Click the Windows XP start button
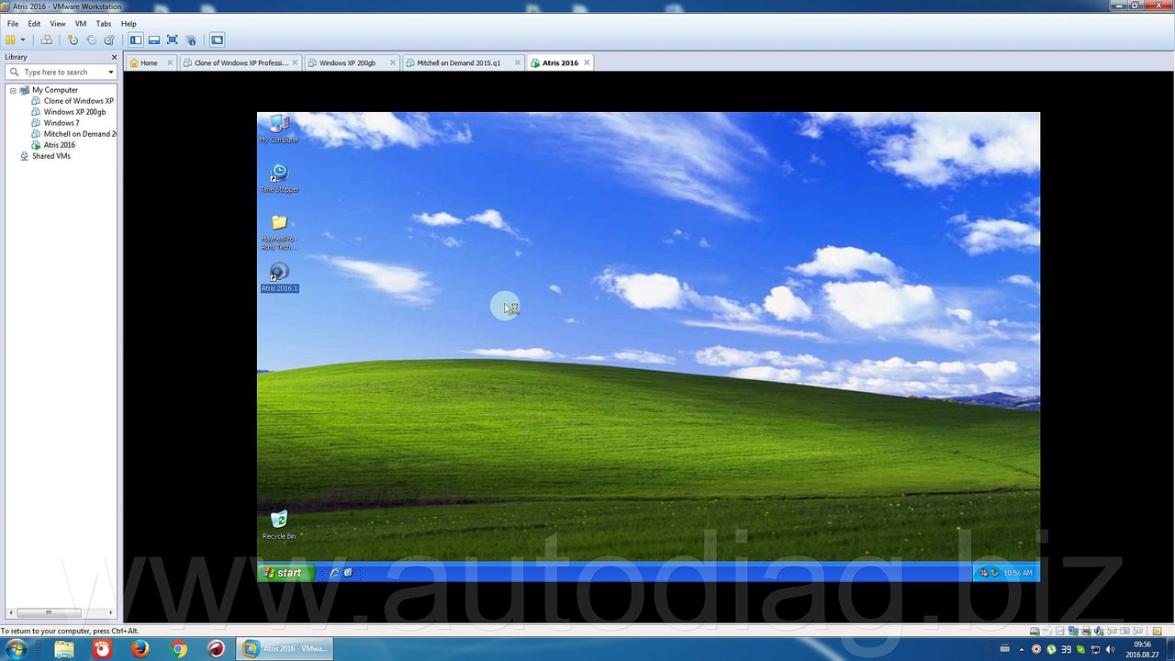 pyautogui.click(x=285, y=573)
